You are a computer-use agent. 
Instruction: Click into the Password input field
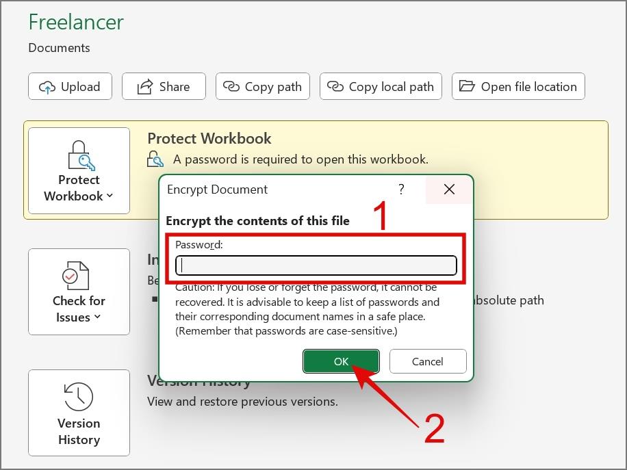tap(316, 265)
